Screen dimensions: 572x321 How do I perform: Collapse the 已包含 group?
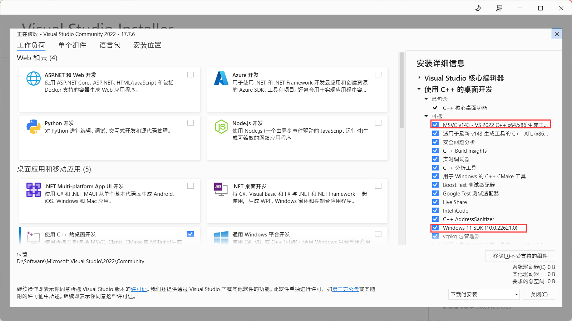(426, 99)
